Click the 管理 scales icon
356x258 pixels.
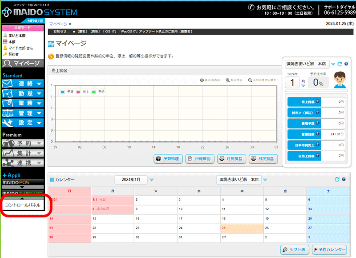click(8, 113)
